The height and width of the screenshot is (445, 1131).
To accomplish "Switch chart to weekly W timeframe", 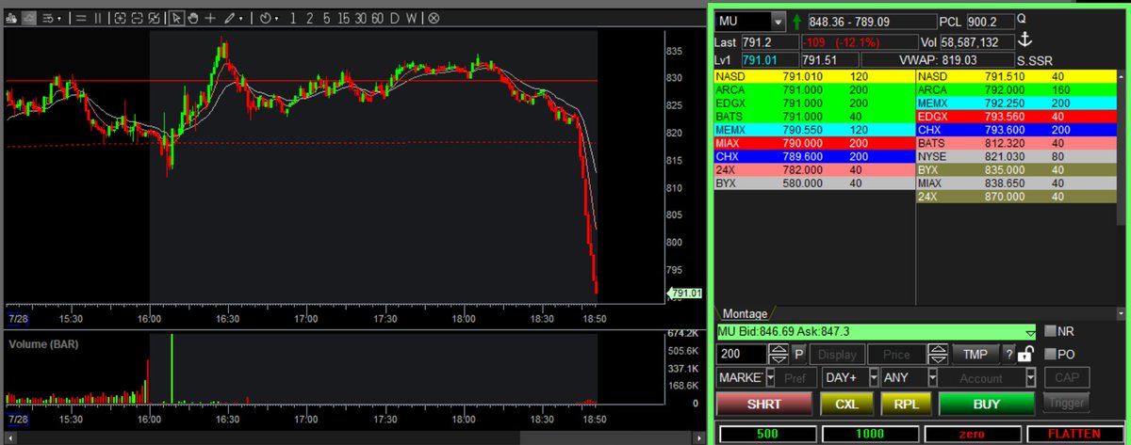I will 411,18.
